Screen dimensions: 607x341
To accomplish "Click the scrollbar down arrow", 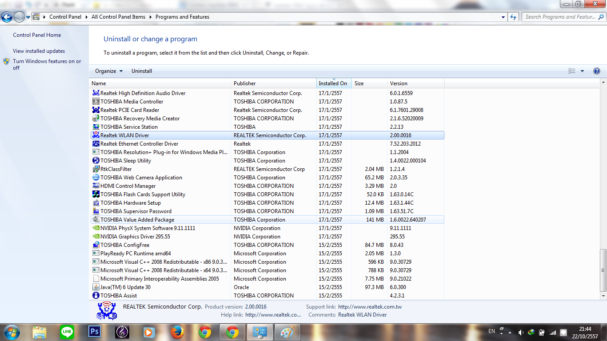I will point(603,296).
